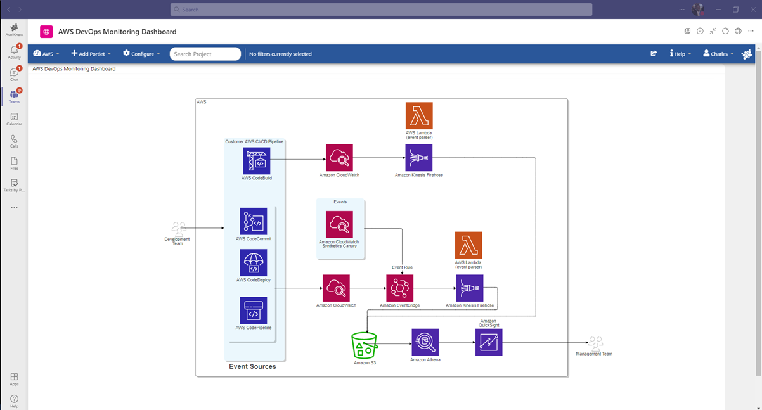This screenshot has height=410, width=762.
Task: Reload the tab
Action: [725, 31]
